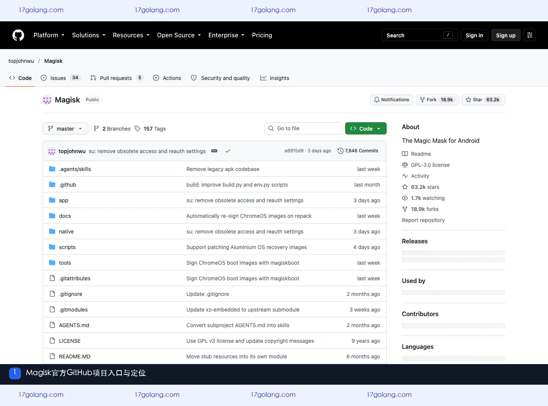Viewport: 548px width, 406px height.
Task: Open the Notifications button
Action: (392, 100)
